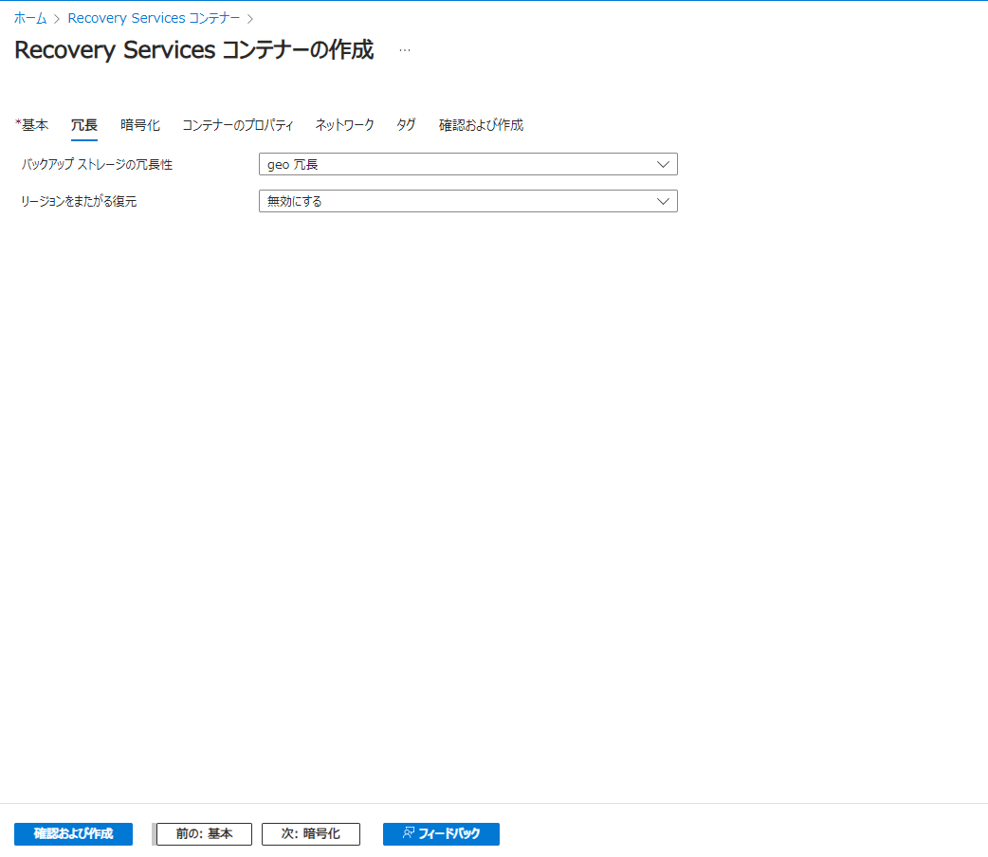Go back with 前の: 基本 button
The image size is (988, 857).
tap(202, 834)
